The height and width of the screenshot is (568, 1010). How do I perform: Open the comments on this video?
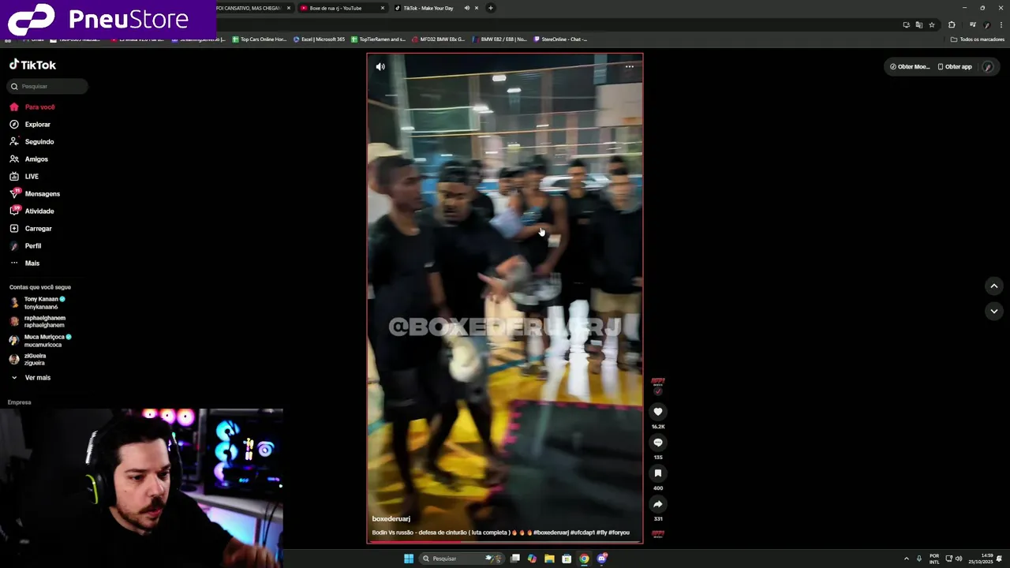[x=658, y=443]
